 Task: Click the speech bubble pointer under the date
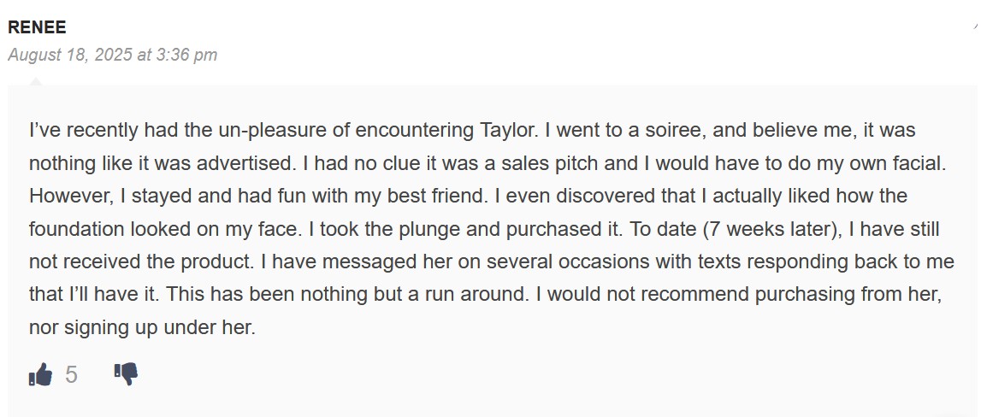pyautogui.click(x=36, y=82)
